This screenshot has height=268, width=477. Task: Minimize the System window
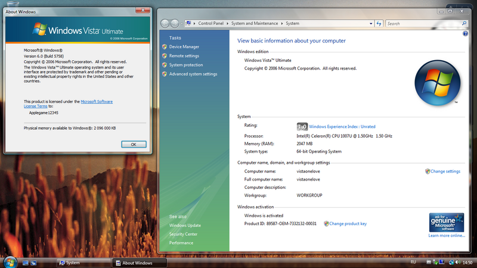point(441,11)
